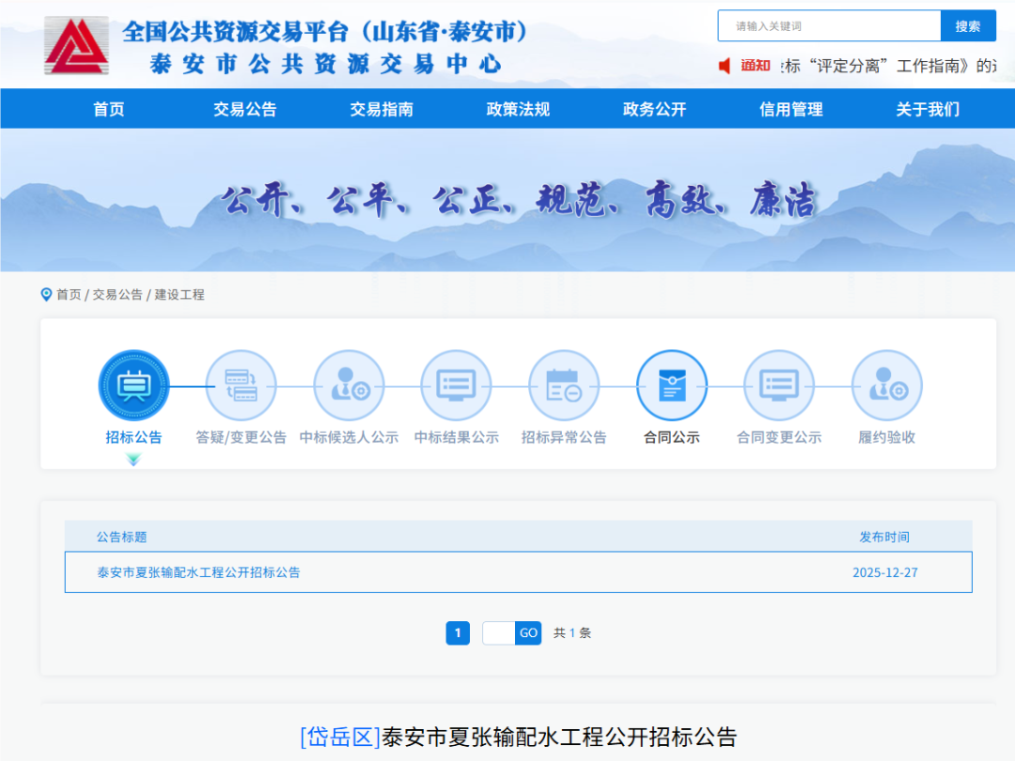Go to 政策法规 in the navigation bar
Screen dimensions: 1015x761
(x=518, y=109)
